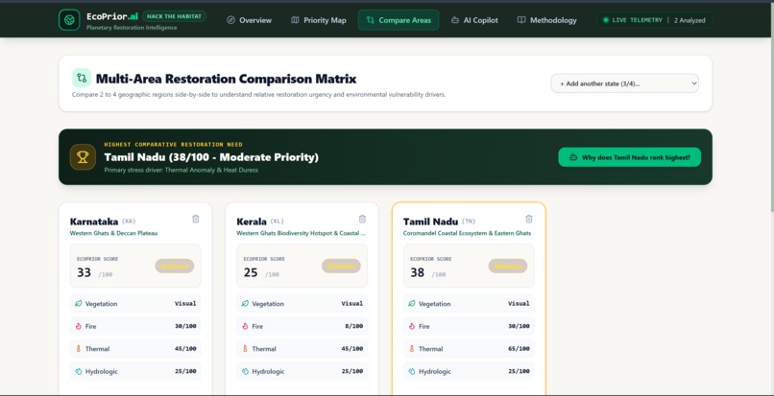This screenshot has height=396, width=774.
Task: Click the AI Copilot robot icon
Action: pos(455,20)
